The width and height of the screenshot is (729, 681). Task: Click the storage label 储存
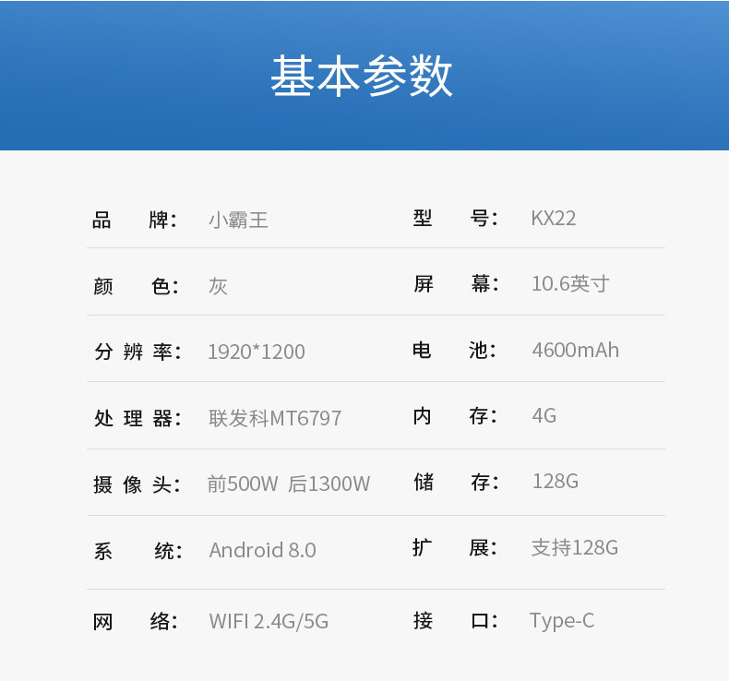(x=457, y=482)
